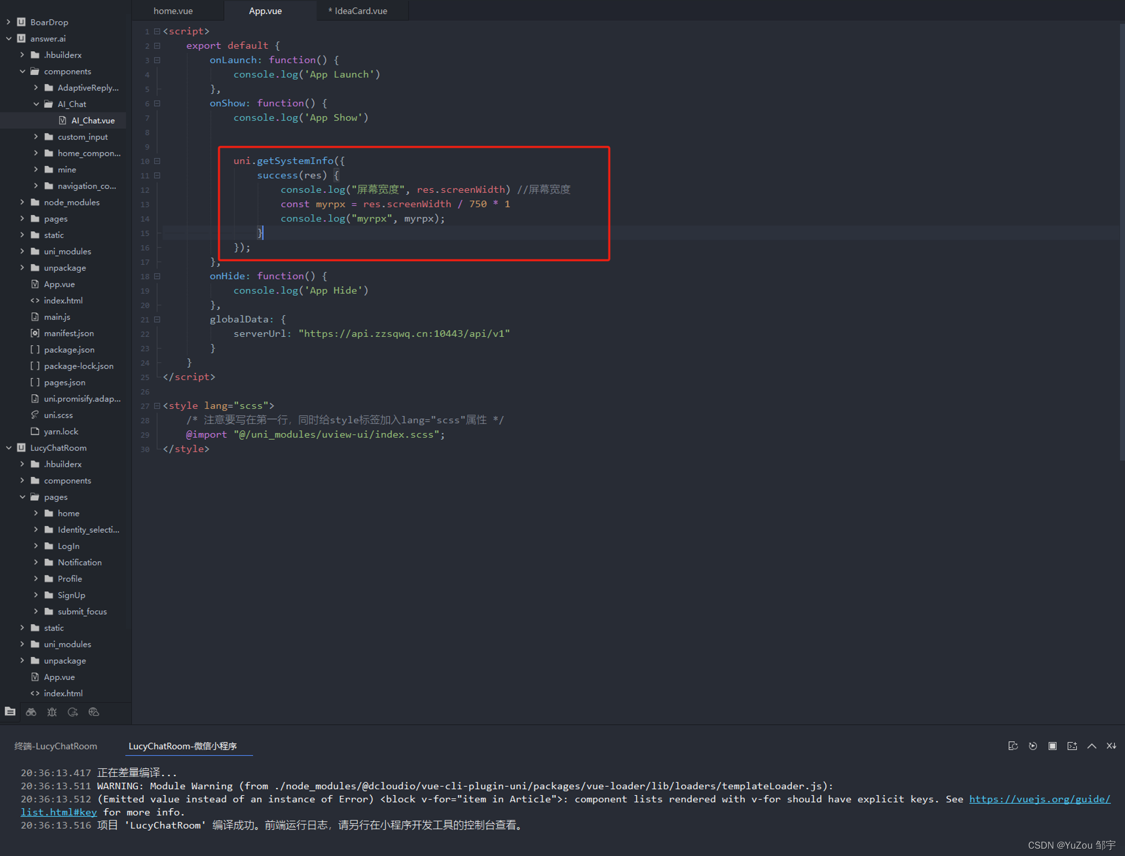Open the 终端-LucyChatRoom console tab
This screenshot has height=856, width=1125.
click(x=56, y=746)
